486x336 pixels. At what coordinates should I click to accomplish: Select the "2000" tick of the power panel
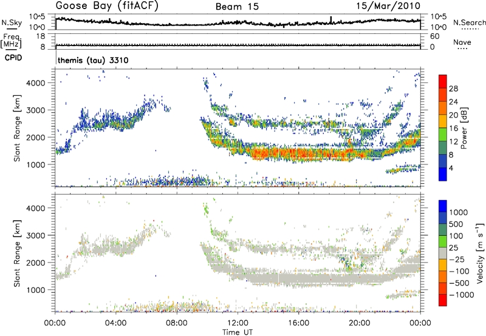click(x=36, y=137)
